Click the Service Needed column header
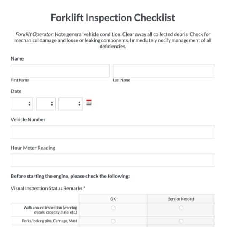This screenshot has height=227, width=228. 181,199
